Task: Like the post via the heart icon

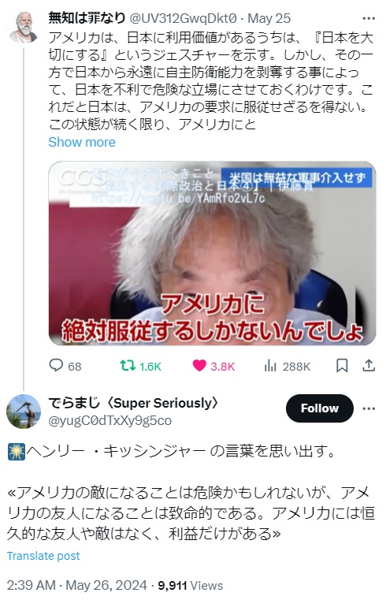Action: [x=199, y=366]
